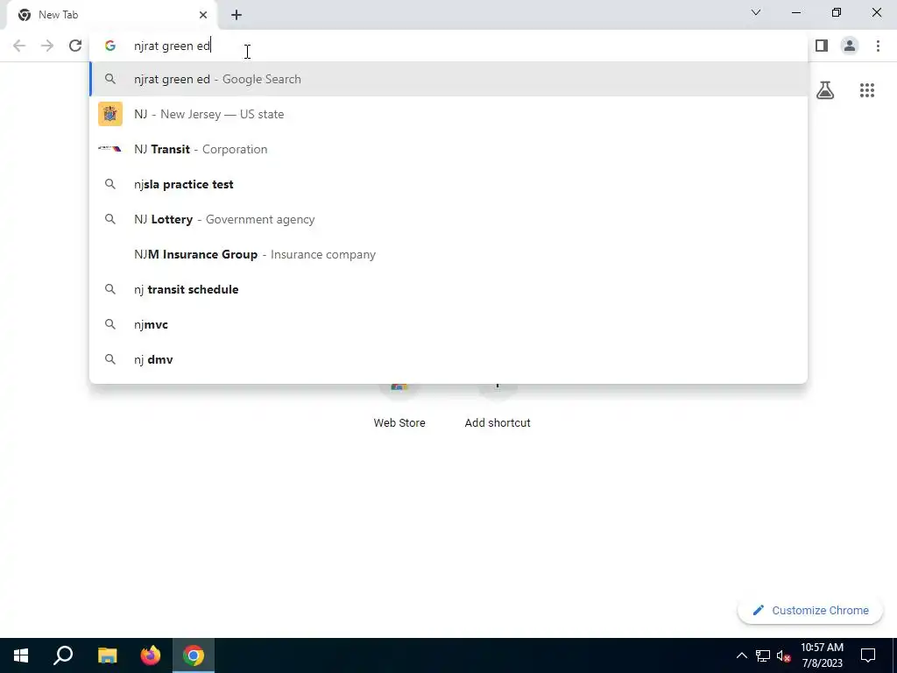Click the NJ Transit logo icon
The height and width of the screenshot is (673, 897).
click(x=109, y=149)
